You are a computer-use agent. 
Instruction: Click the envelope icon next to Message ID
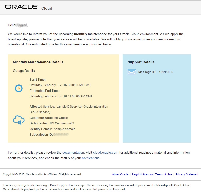132,72
